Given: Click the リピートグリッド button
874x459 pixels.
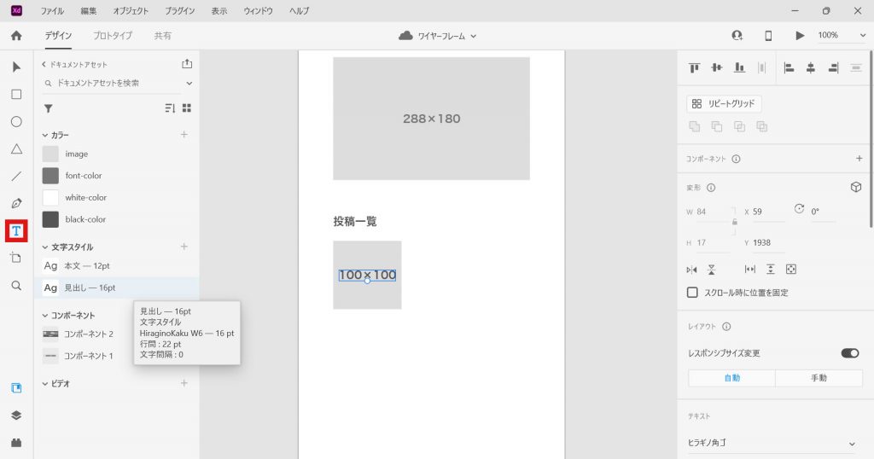Looking at the screenshot, I should click(724, 103).
